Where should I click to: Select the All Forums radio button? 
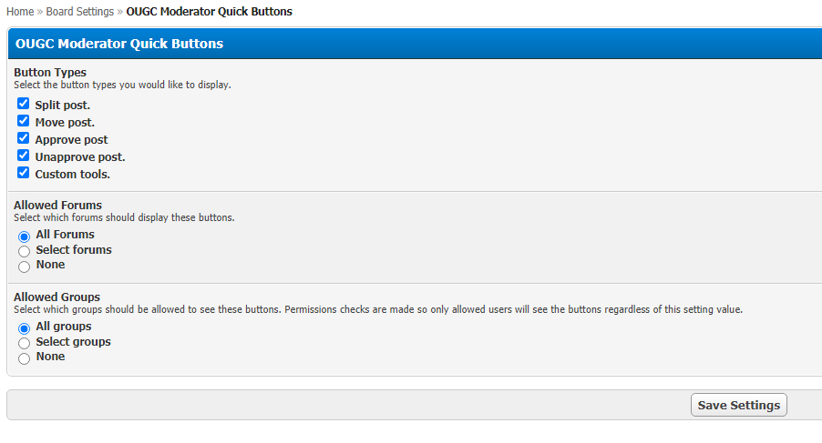(25, 236)
